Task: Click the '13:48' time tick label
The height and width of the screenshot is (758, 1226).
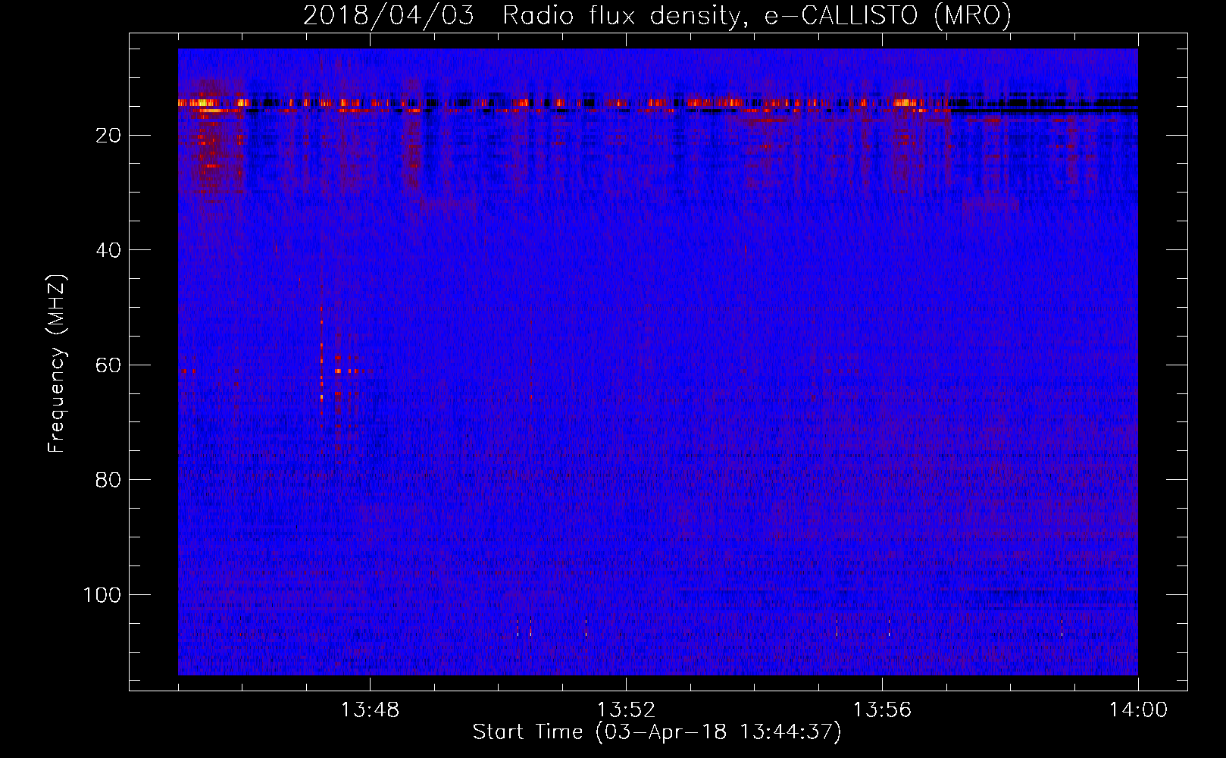Action: [370, 710]
